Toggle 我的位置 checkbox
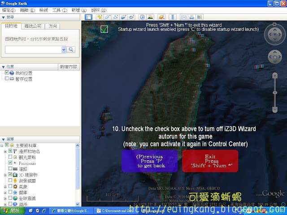 pos(7,73)
